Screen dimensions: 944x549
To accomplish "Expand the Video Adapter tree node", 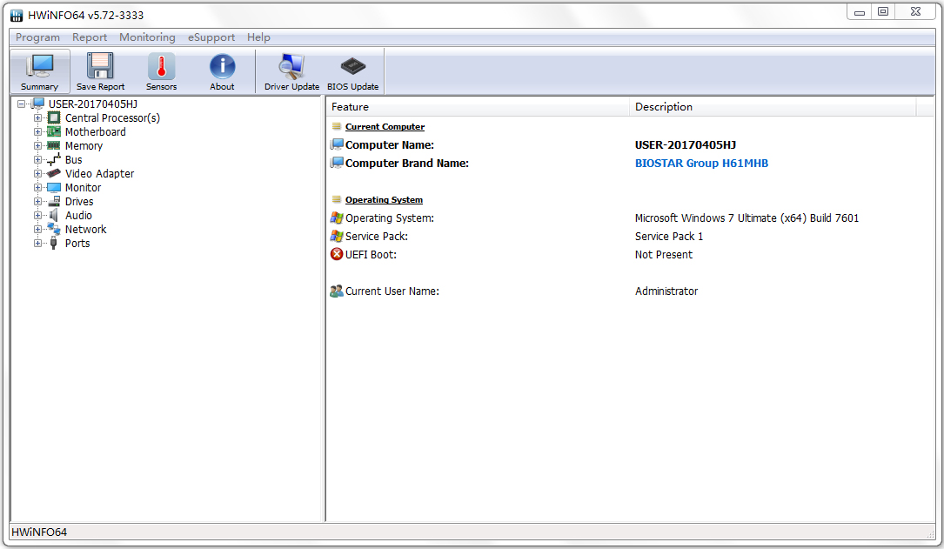I will coord(37,173).
